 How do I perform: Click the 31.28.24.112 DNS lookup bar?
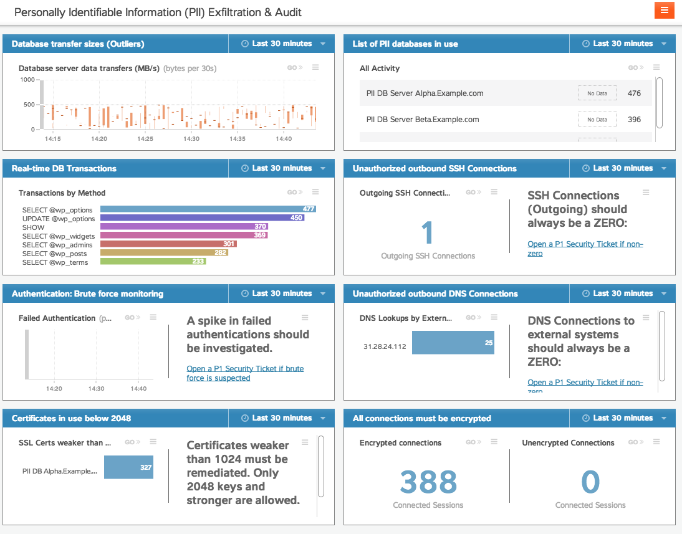click(453, 343)
